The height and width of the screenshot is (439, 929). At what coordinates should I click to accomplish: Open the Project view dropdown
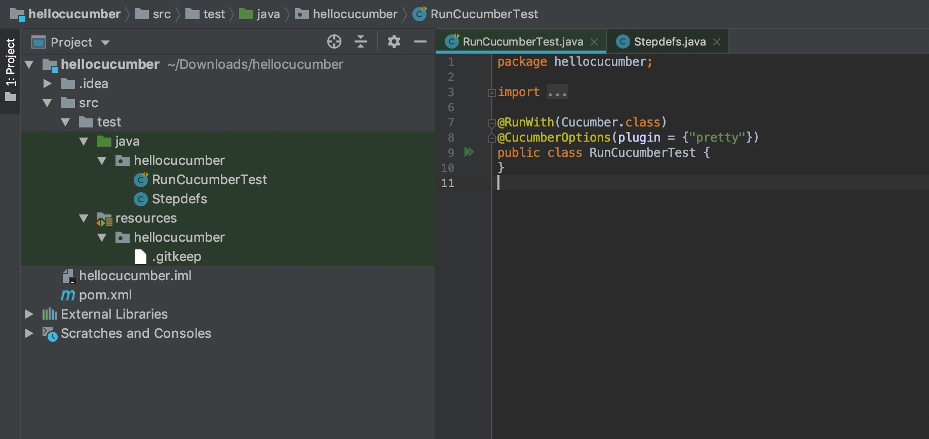[105, 42]
